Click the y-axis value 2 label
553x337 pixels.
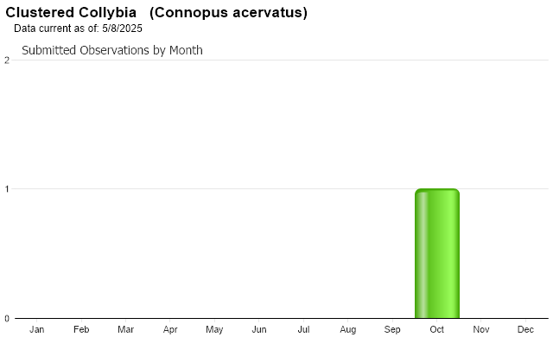[x=7, y=60]
